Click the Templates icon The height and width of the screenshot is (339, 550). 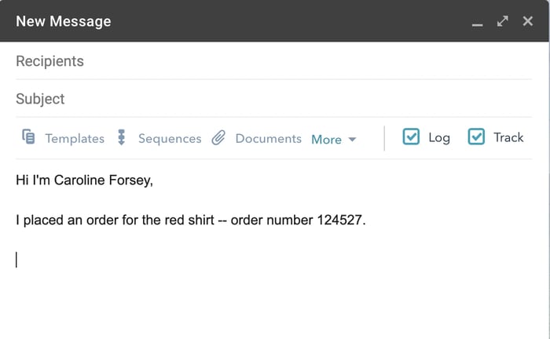tap(28, 137)
